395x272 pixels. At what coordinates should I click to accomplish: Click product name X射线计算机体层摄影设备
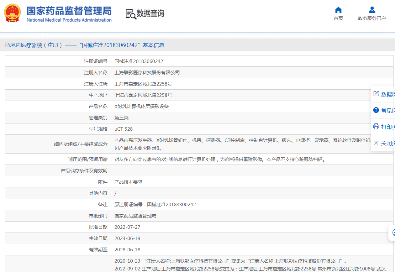point(142,107)
